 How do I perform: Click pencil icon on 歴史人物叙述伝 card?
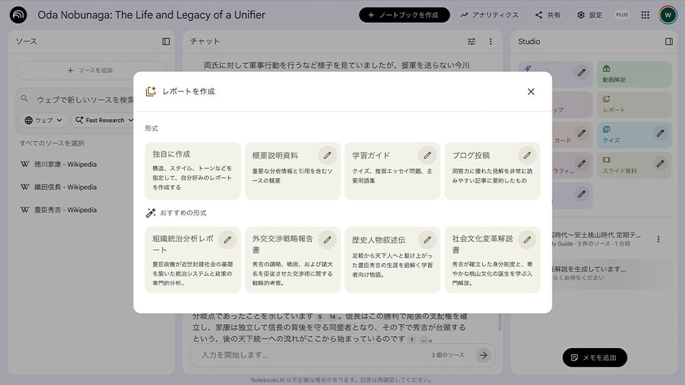click(x=427, y=240)
